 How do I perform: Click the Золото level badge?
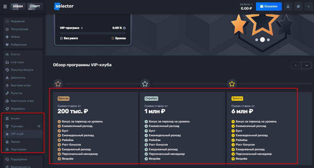pos(237,98)
